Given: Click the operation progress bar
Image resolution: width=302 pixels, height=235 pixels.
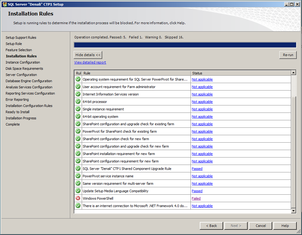Looking at the screenshot, I should pos(185,44).
